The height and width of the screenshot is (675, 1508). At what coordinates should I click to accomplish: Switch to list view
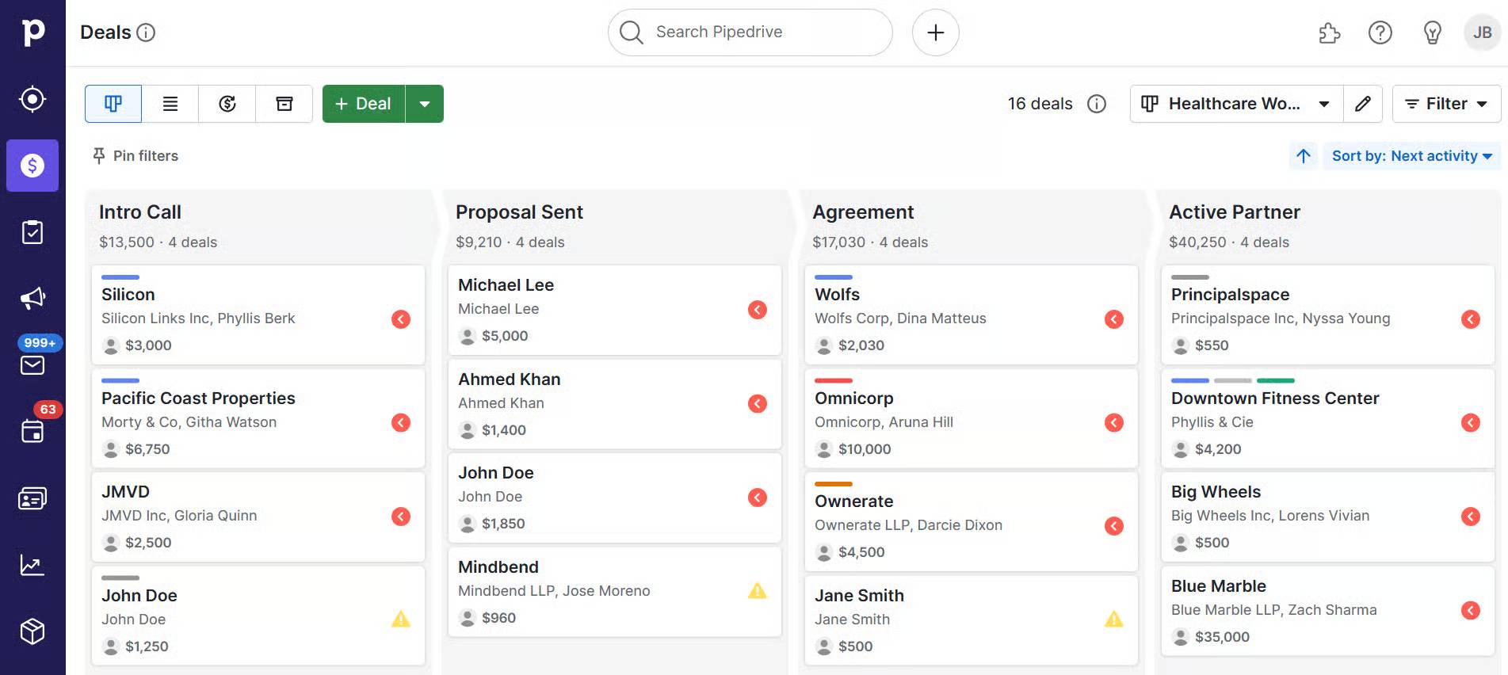[170, 104]
